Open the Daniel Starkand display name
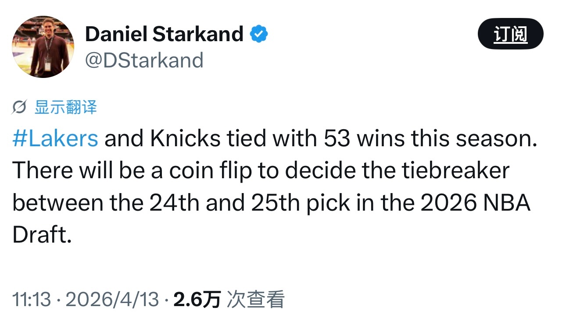The image size is (566, 328). click(x=164, y=34)
